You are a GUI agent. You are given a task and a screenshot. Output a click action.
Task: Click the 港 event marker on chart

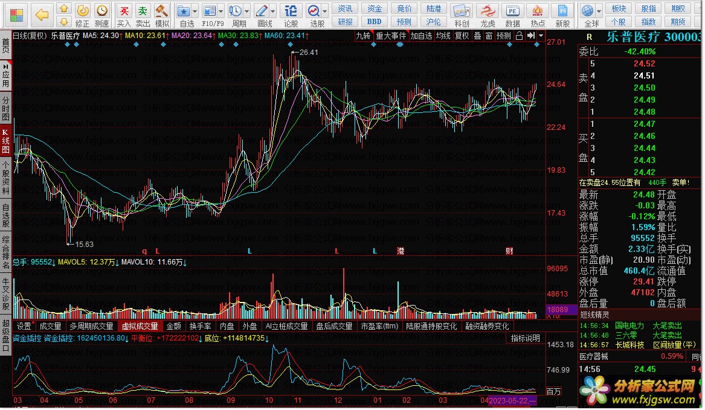point(400,251)
